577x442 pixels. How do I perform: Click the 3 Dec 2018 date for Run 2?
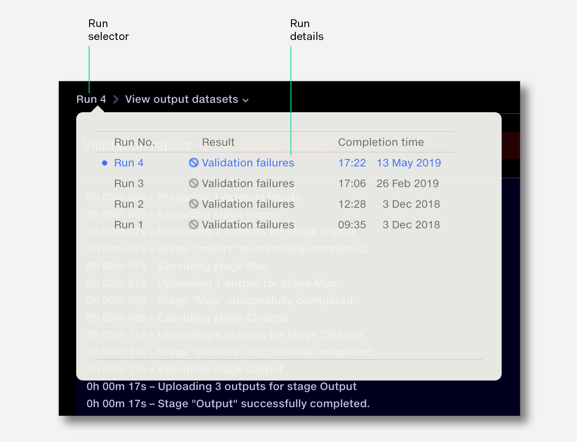(411, 204)
